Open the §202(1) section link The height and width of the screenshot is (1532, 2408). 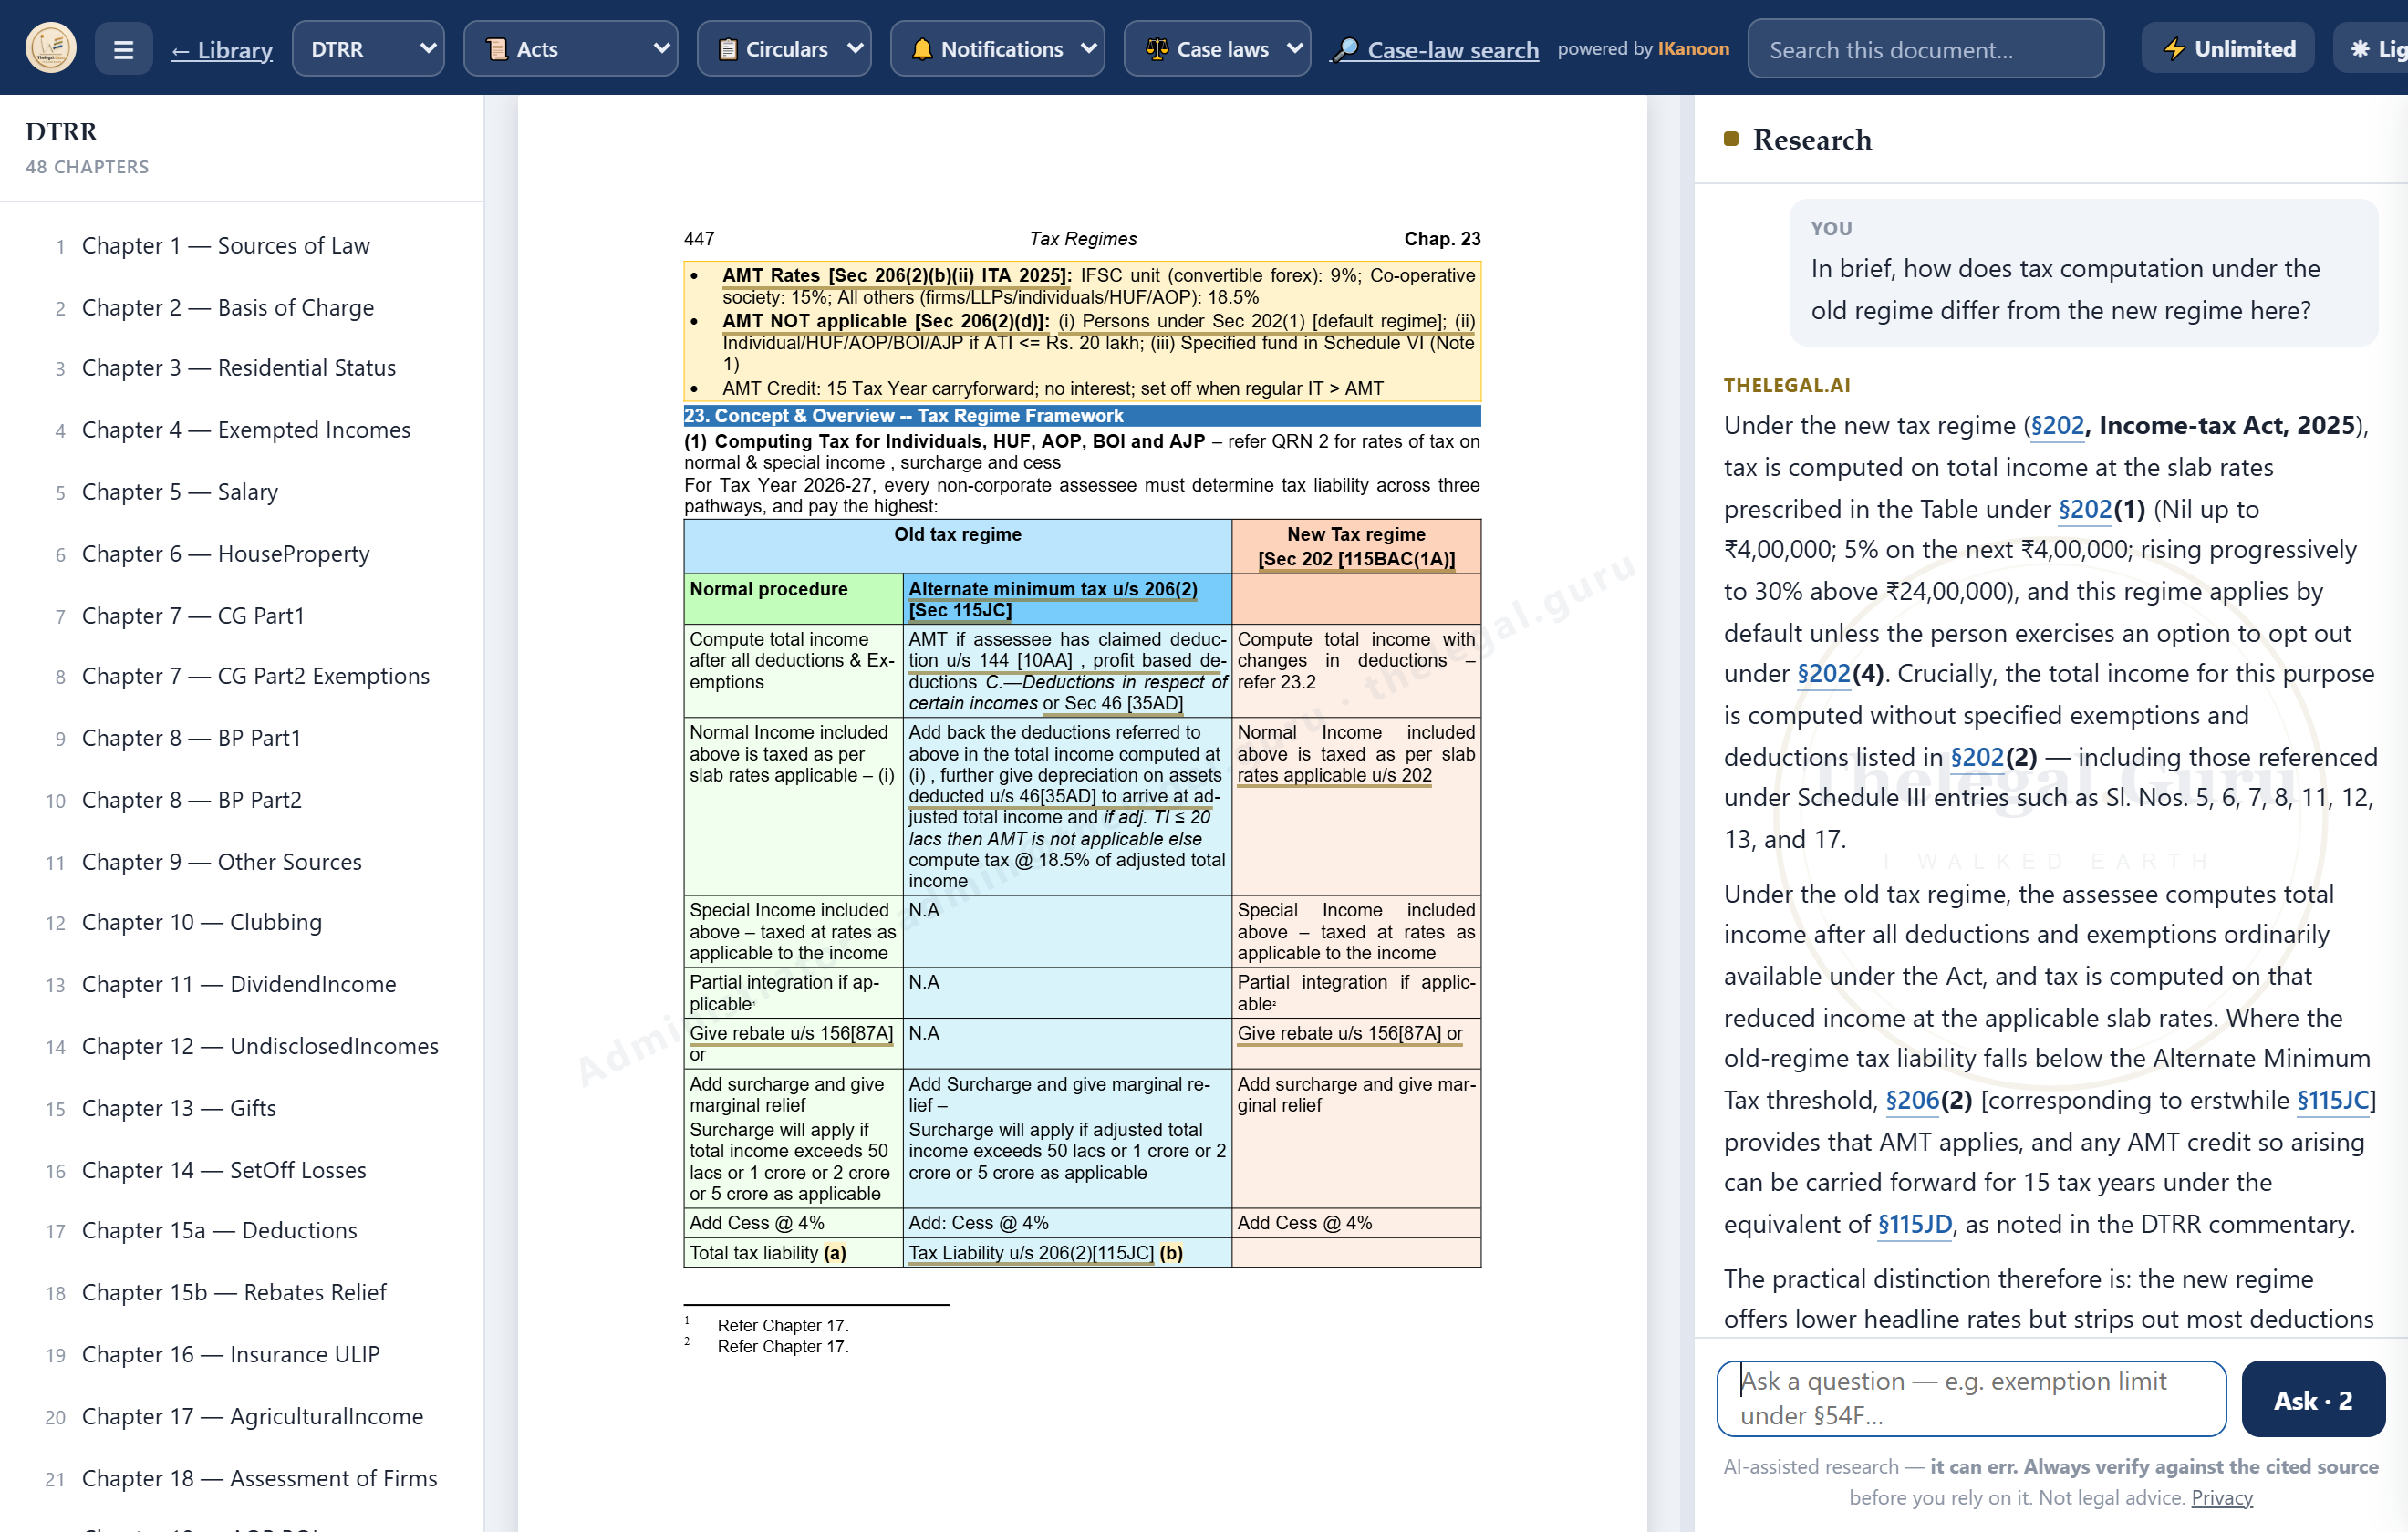click(x=2084, y=510)
